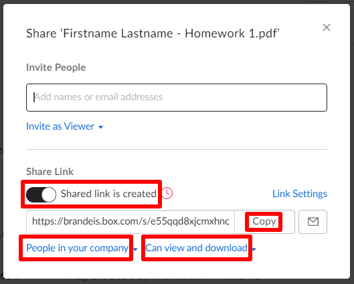
Task: Open the Invite as Viewer dropdown
Action: (x=64, y=126)
